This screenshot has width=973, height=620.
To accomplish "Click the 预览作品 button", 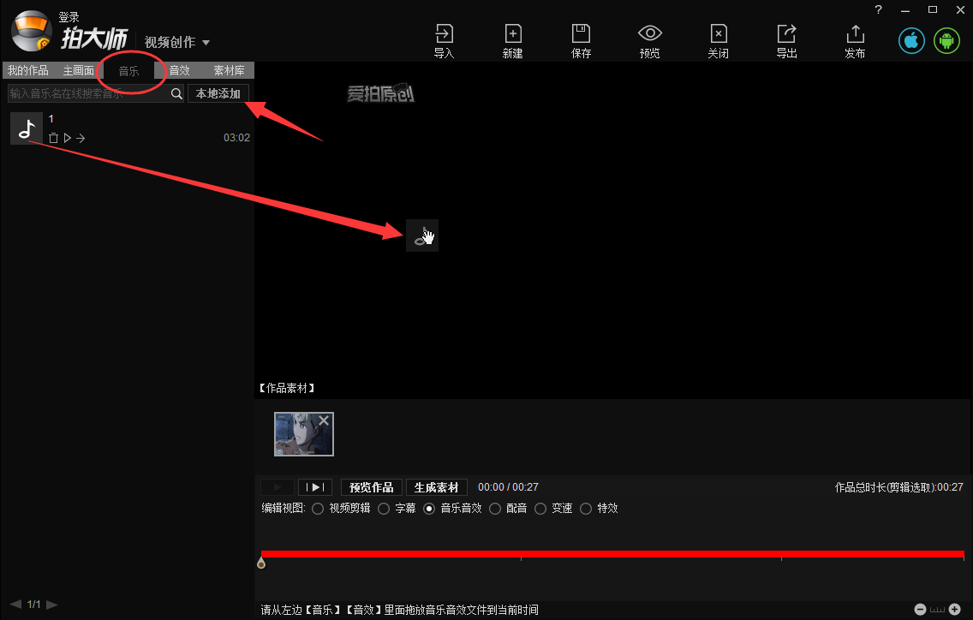I will pos(371,486).
